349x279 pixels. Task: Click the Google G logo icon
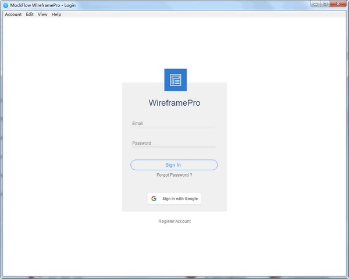pos(154,198)
